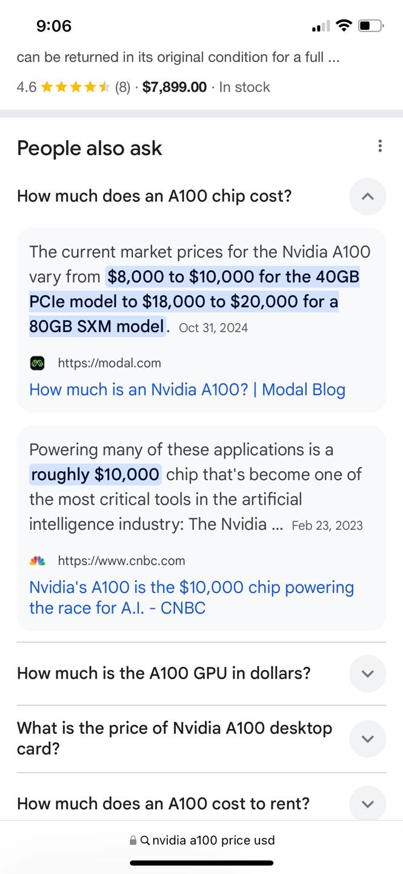
Task: Tap the lock icon in the address bar
Action: 133,841
